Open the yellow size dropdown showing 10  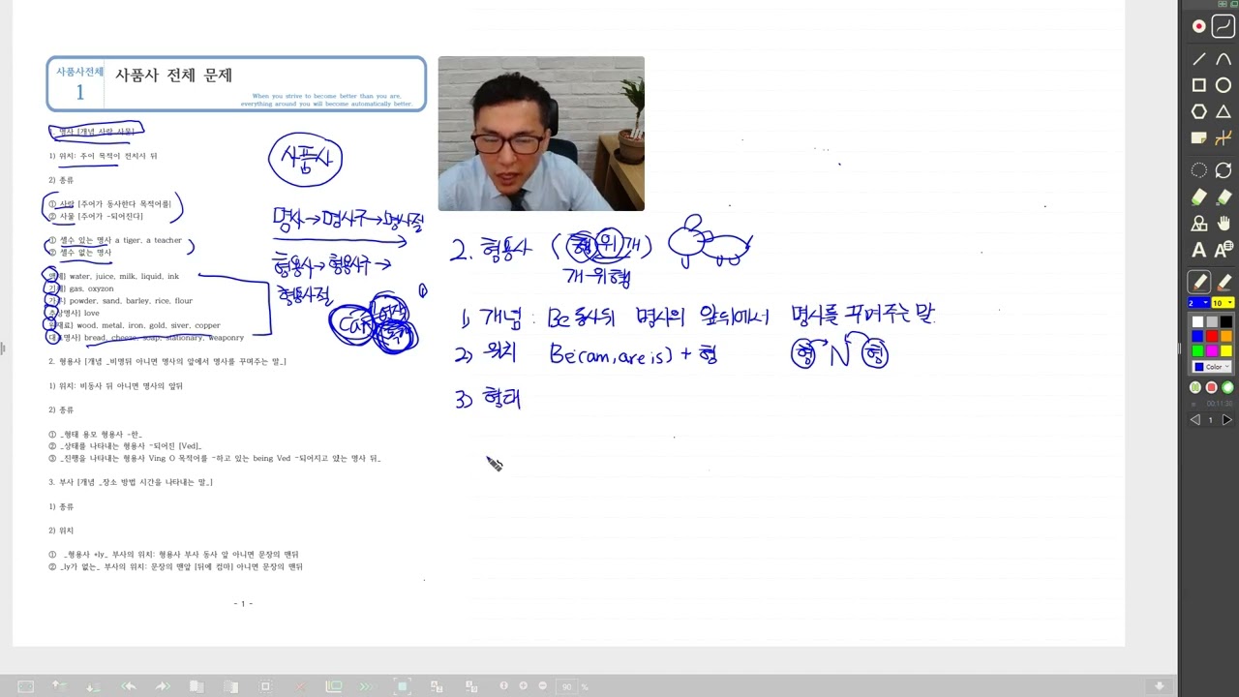(1223, 303)
